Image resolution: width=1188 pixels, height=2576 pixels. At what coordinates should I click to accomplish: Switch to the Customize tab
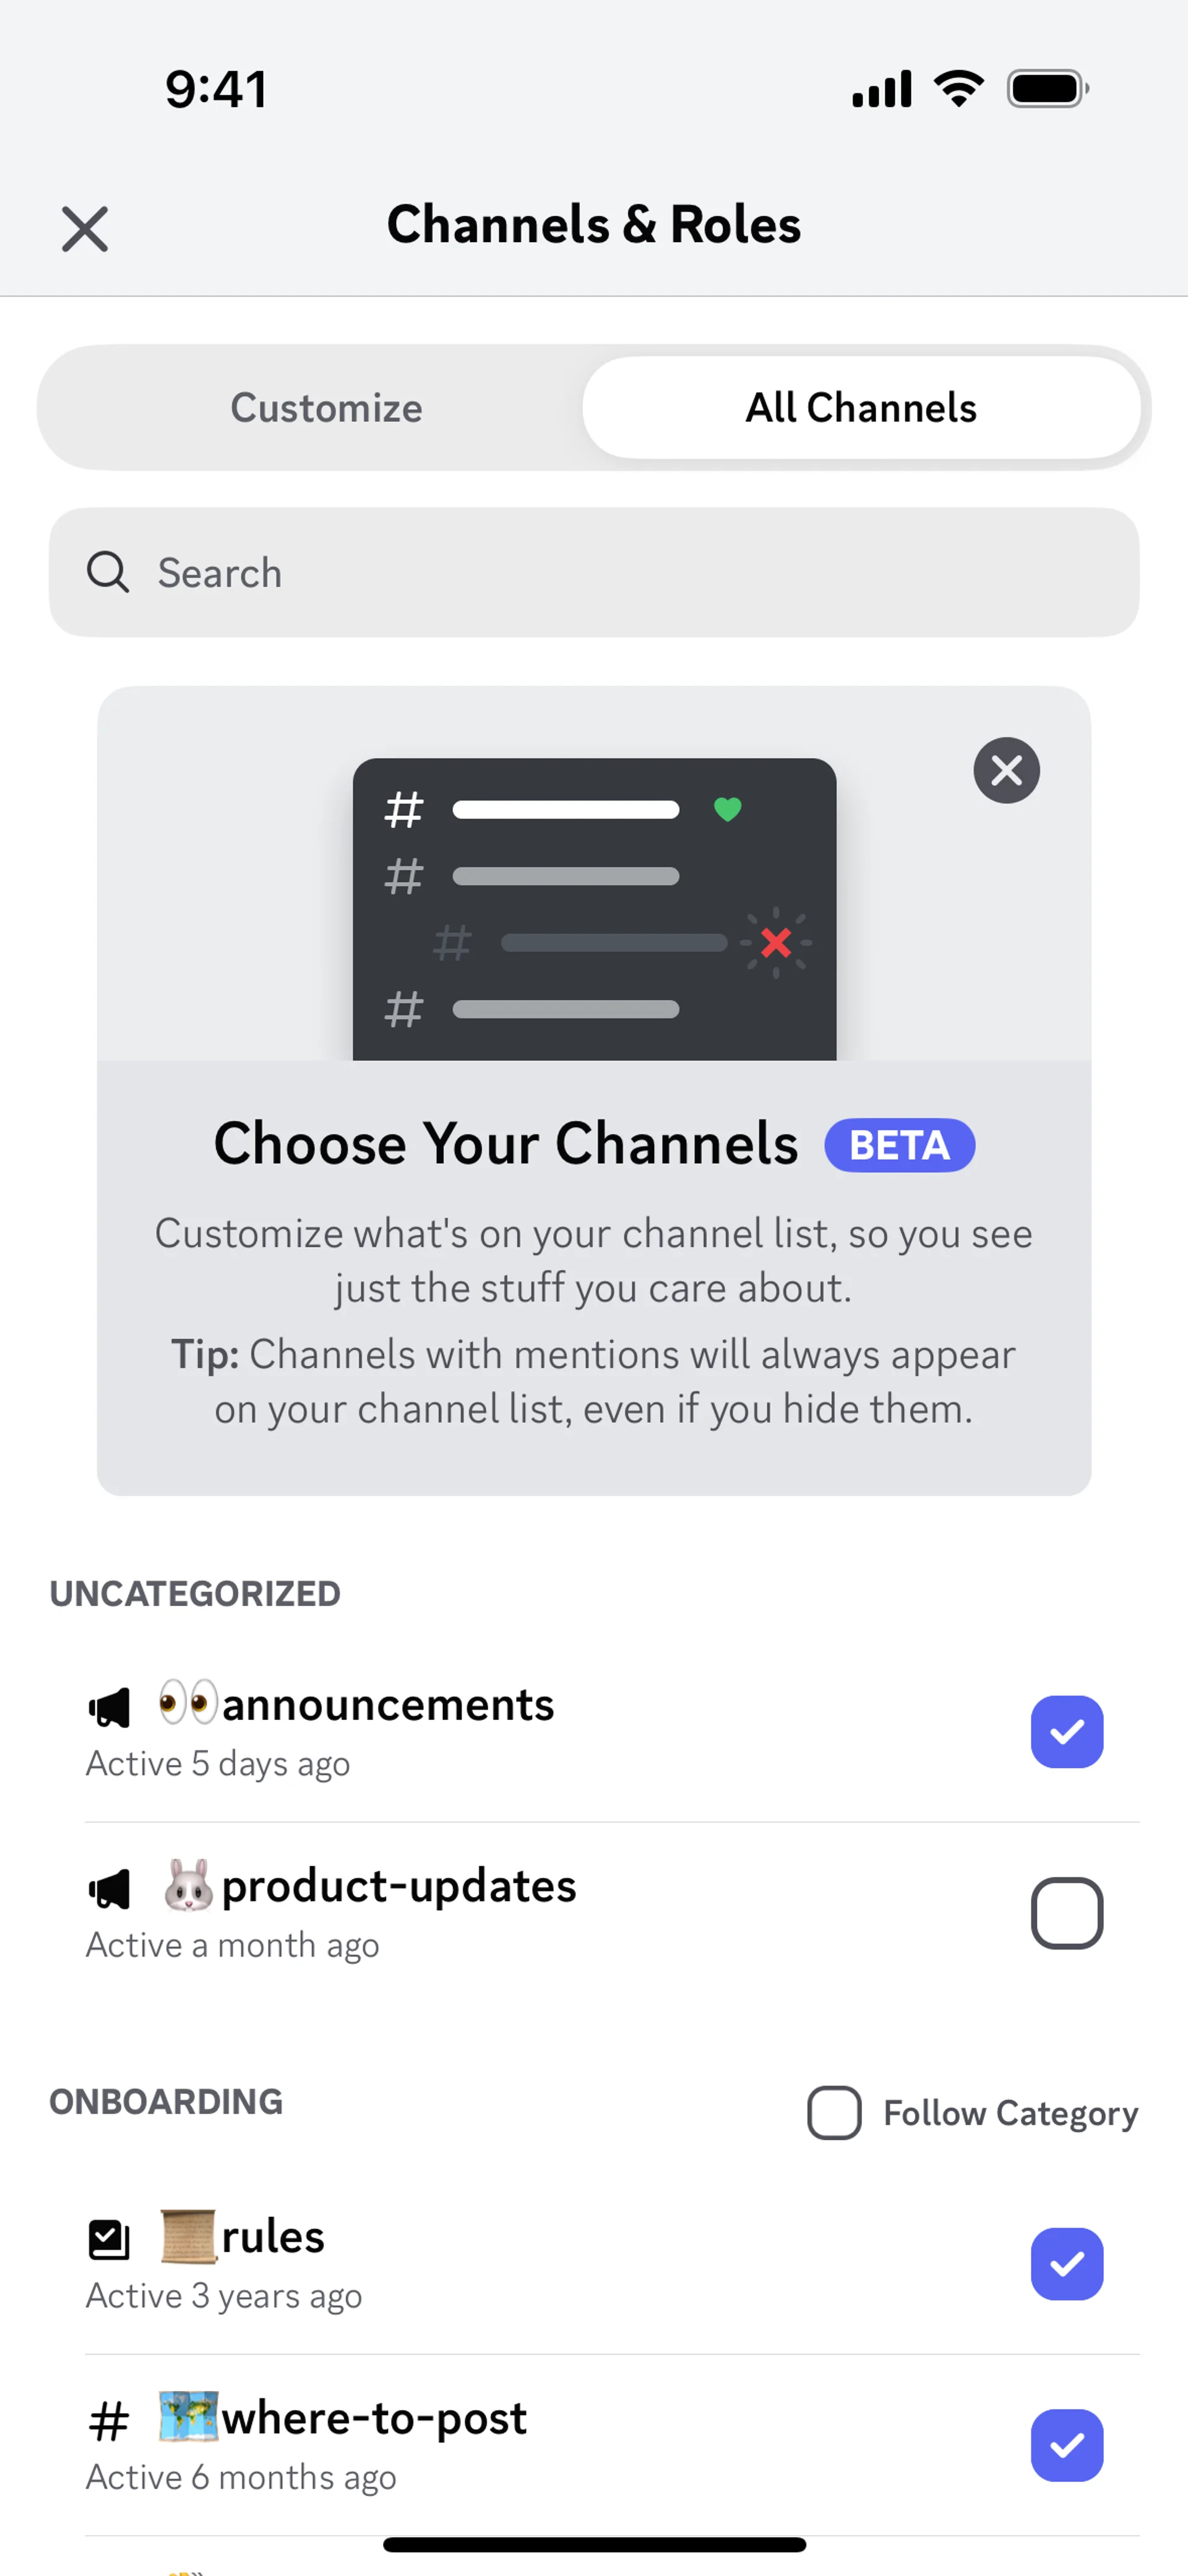point(326,408)
